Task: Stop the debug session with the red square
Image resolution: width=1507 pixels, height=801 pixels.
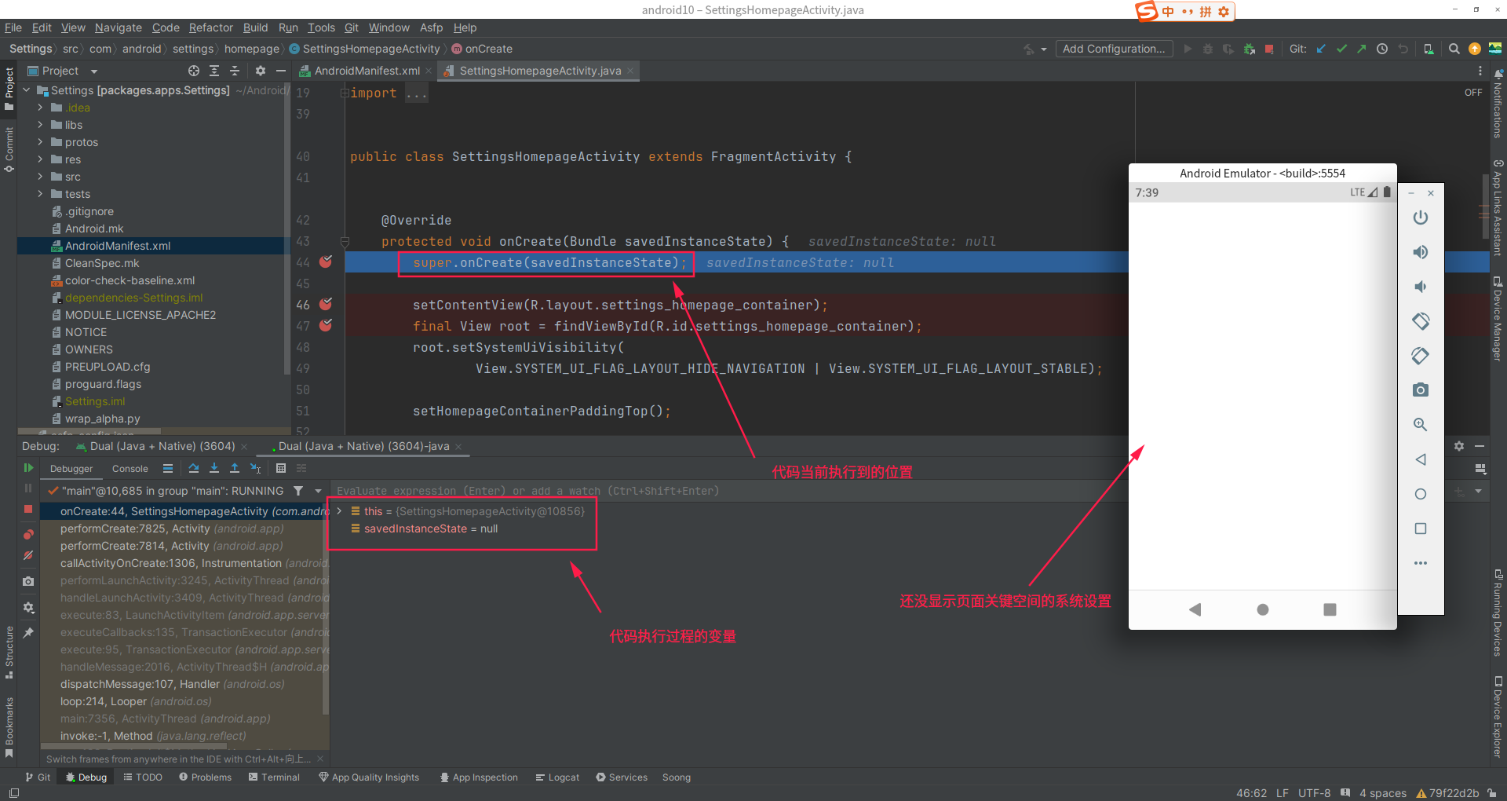Action: (x=28, y=509)
